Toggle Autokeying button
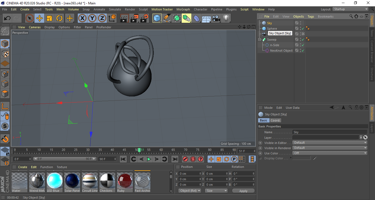This screenshot has height=200, width=375. point(193,159)
